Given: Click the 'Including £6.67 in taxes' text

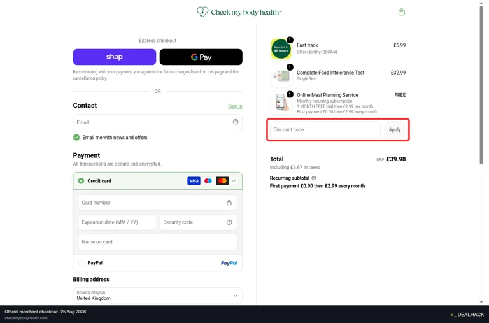Looking at the screenshot, I should [x=295, y=168].
